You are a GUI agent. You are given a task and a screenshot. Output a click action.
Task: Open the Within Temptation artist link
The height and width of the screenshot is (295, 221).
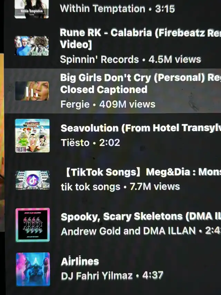coord(103,9)
